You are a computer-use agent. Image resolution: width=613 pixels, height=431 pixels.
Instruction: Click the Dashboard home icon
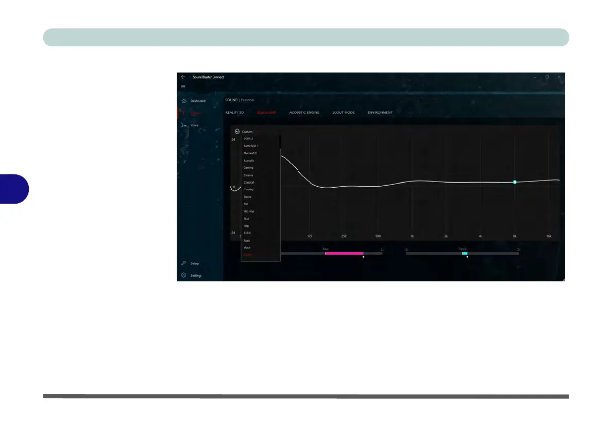184,101
